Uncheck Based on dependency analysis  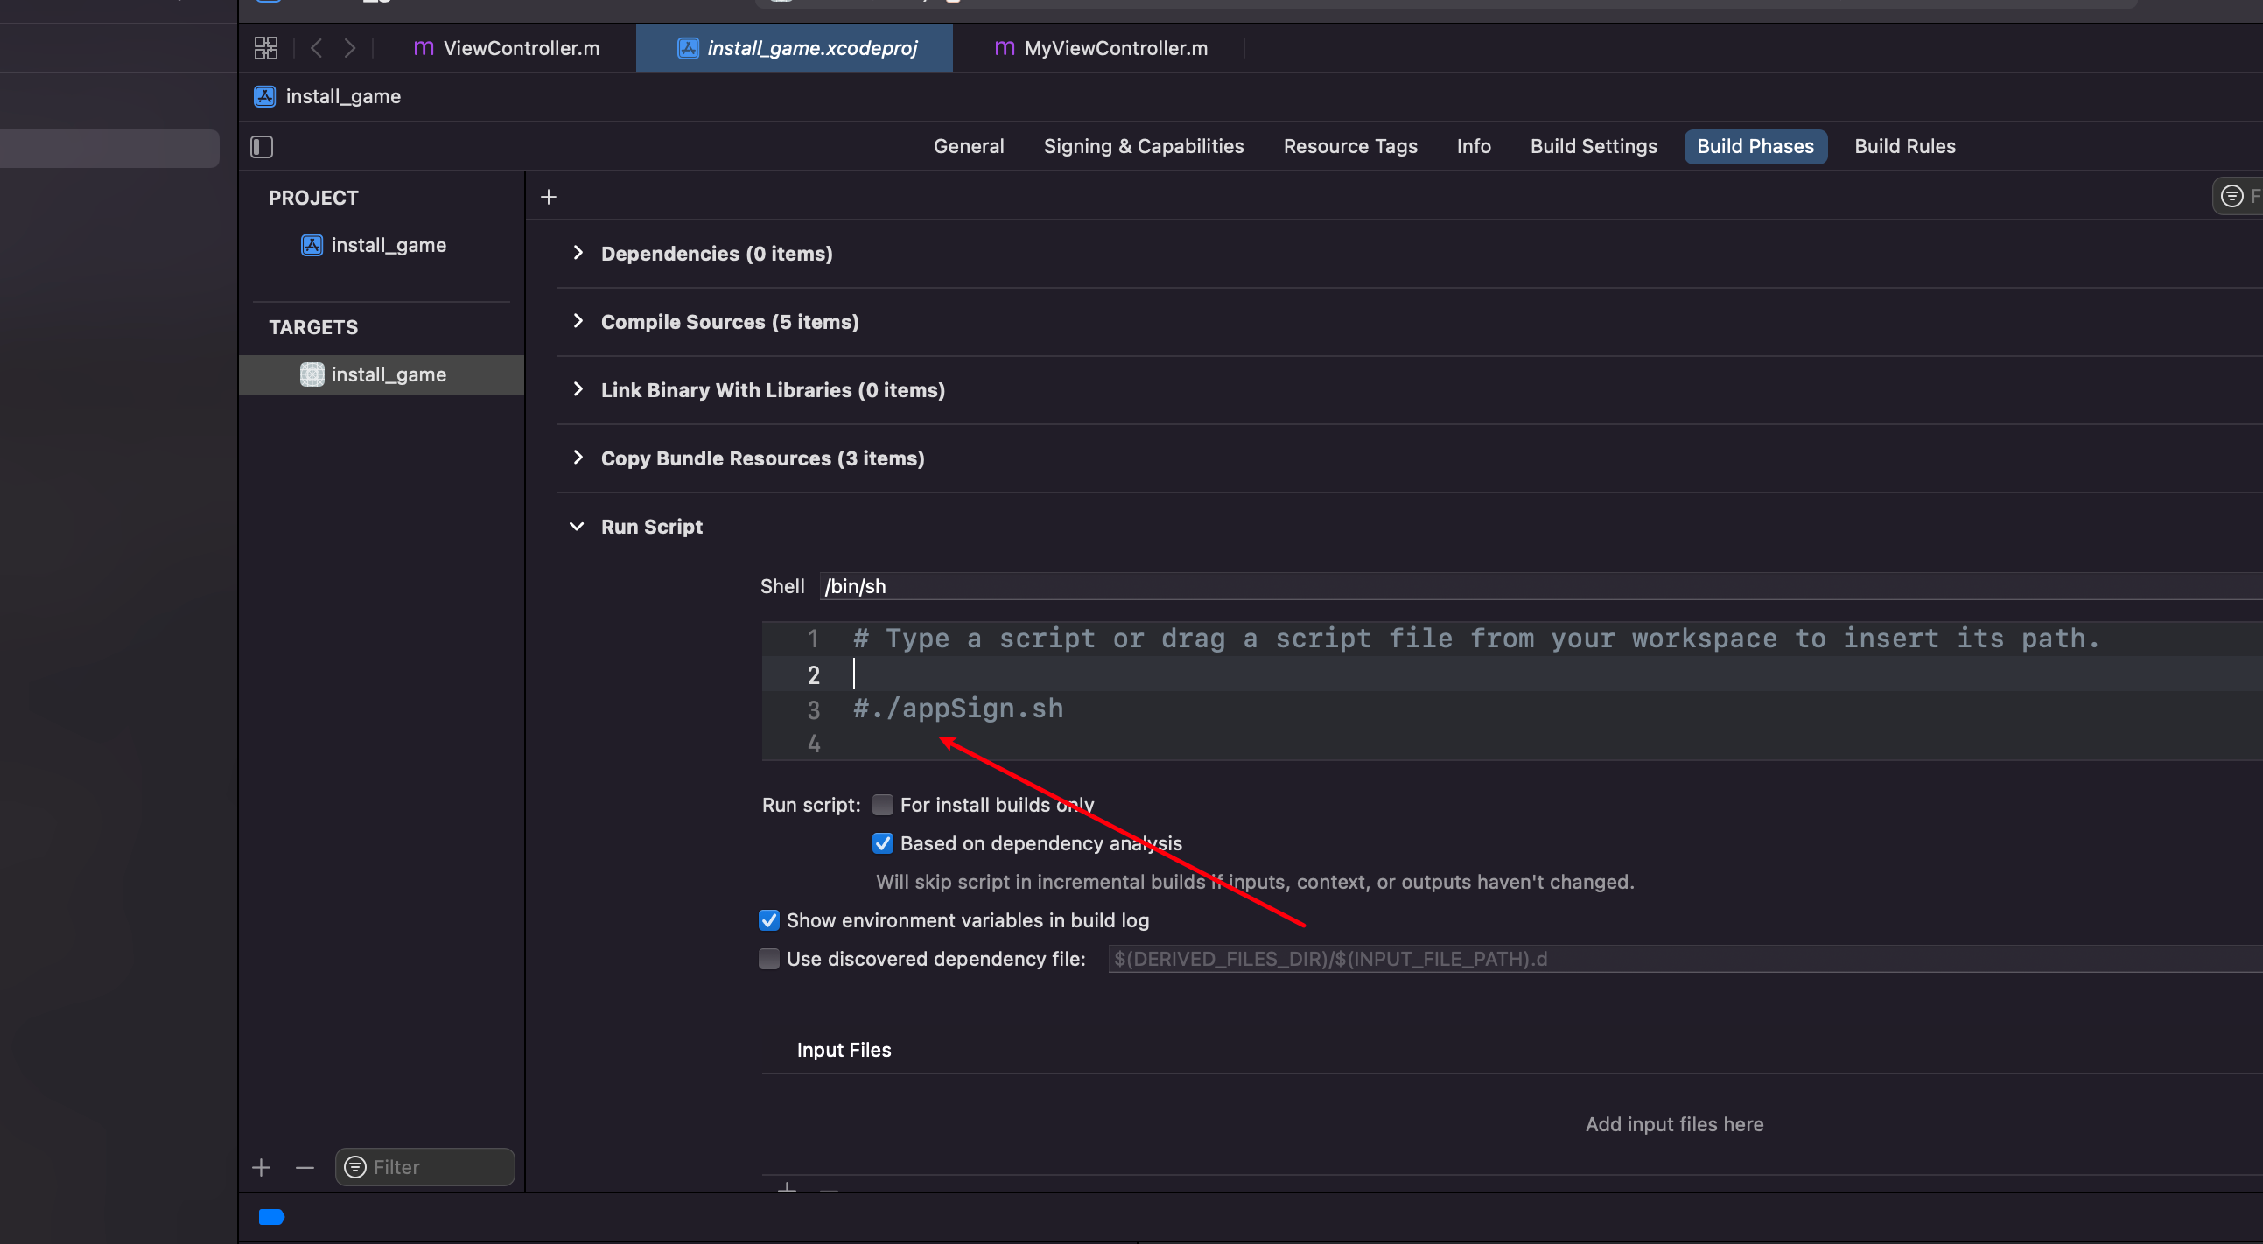coord(882,843)
